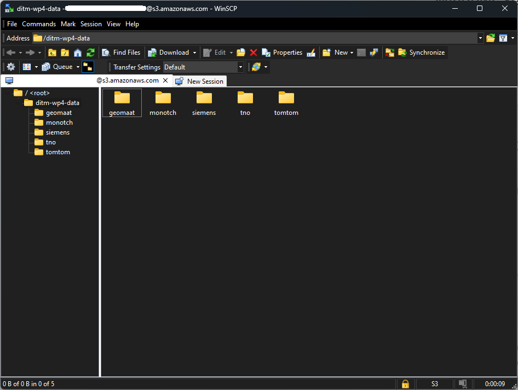Open the Commands menu
Image resolution: width=518 pixels, height=390 pixels.
[x=39, y=24]
